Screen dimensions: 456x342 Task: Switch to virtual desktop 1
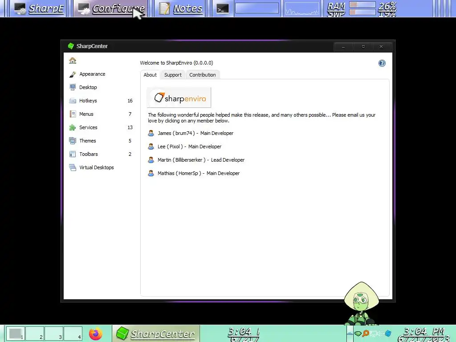point(15,333)
